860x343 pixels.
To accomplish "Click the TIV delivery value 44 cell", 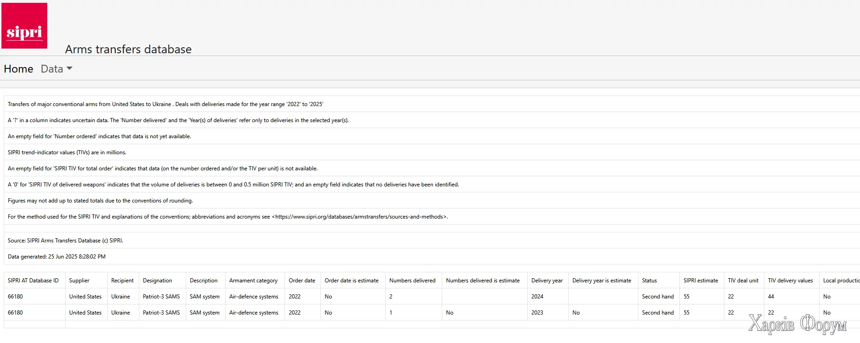I will pos(771,297).
